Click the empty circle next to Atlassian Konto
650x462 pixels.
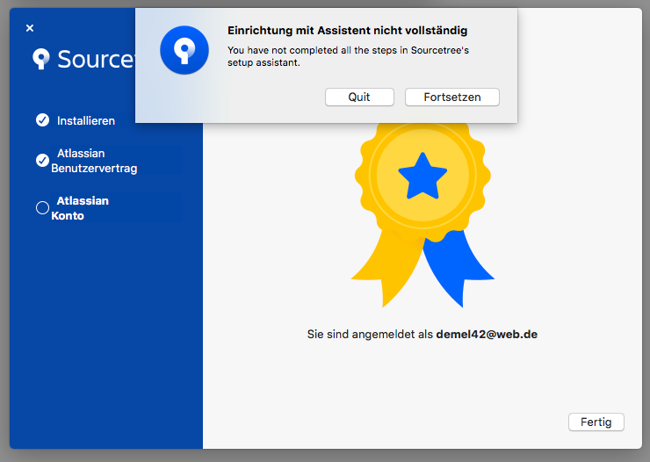point(42,207)
